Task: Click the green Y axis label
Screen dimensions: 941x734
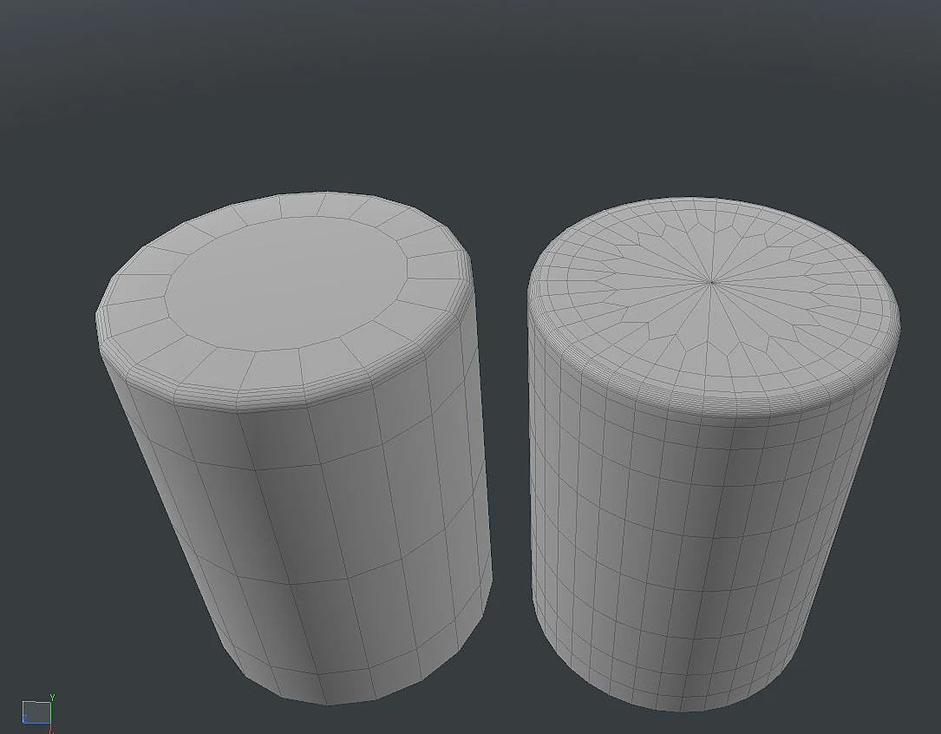Action: (x=52, y=698)
